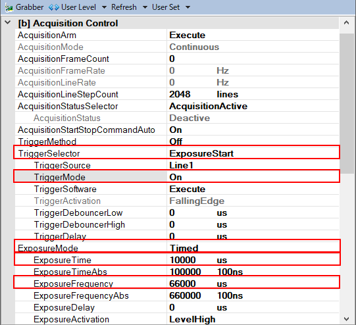Edit the TriggerDebouncerLow value
The width and height of the screenshot is (356, 325).
point(172,213)
